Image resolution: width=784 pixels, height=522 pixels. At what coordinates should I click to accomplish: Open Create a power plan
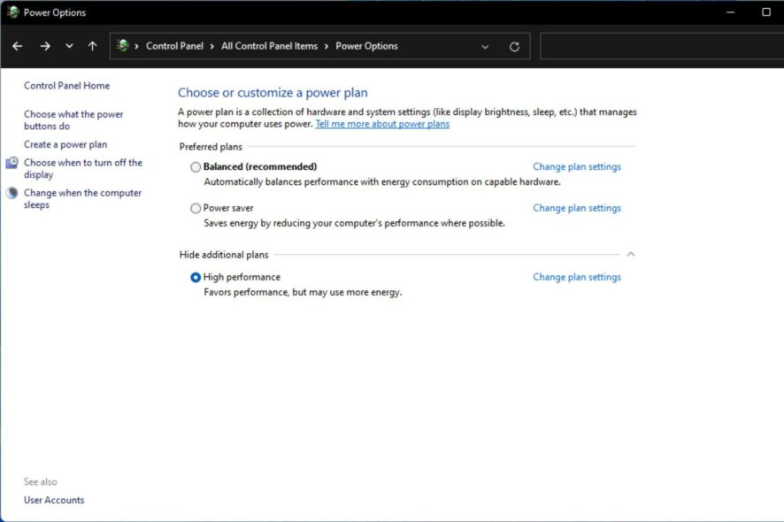66,143
